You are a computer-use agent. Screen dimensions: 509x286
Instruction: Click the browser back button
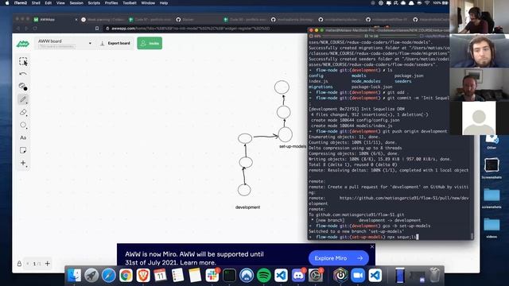18,29
